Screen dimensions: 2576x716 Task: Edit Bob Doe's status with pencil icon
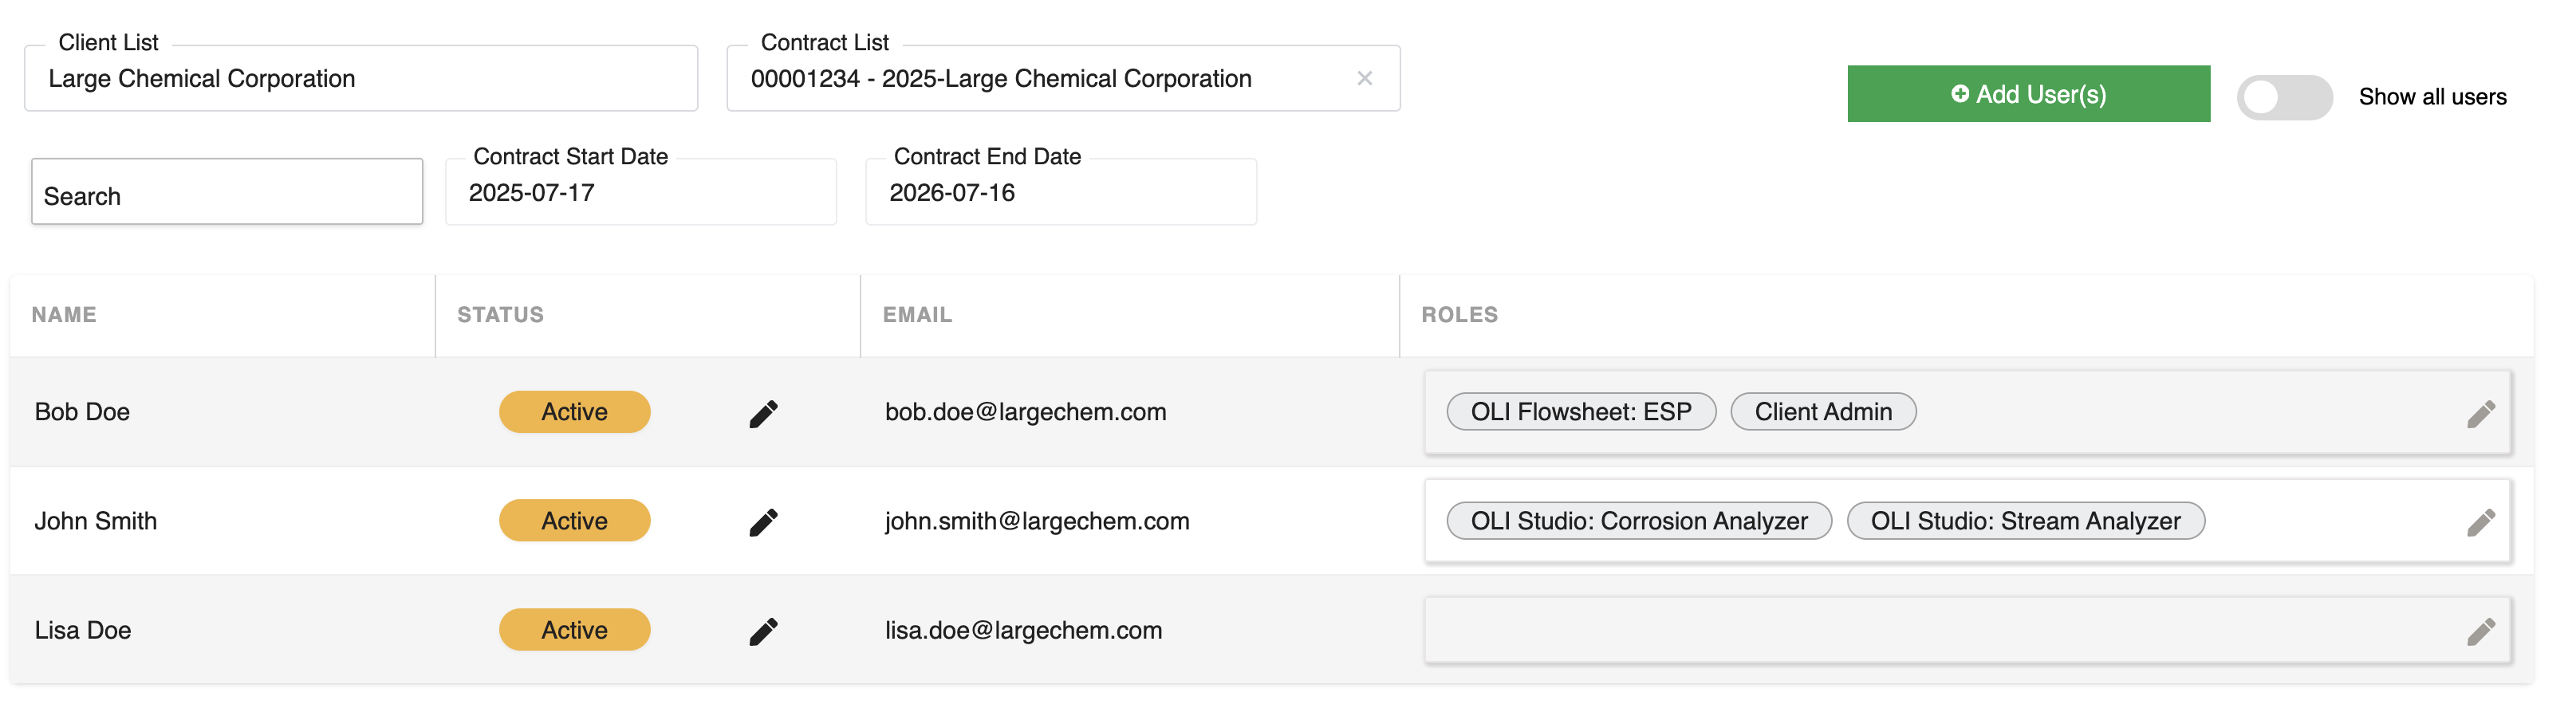pyautogui.click(x=763, y=412)
